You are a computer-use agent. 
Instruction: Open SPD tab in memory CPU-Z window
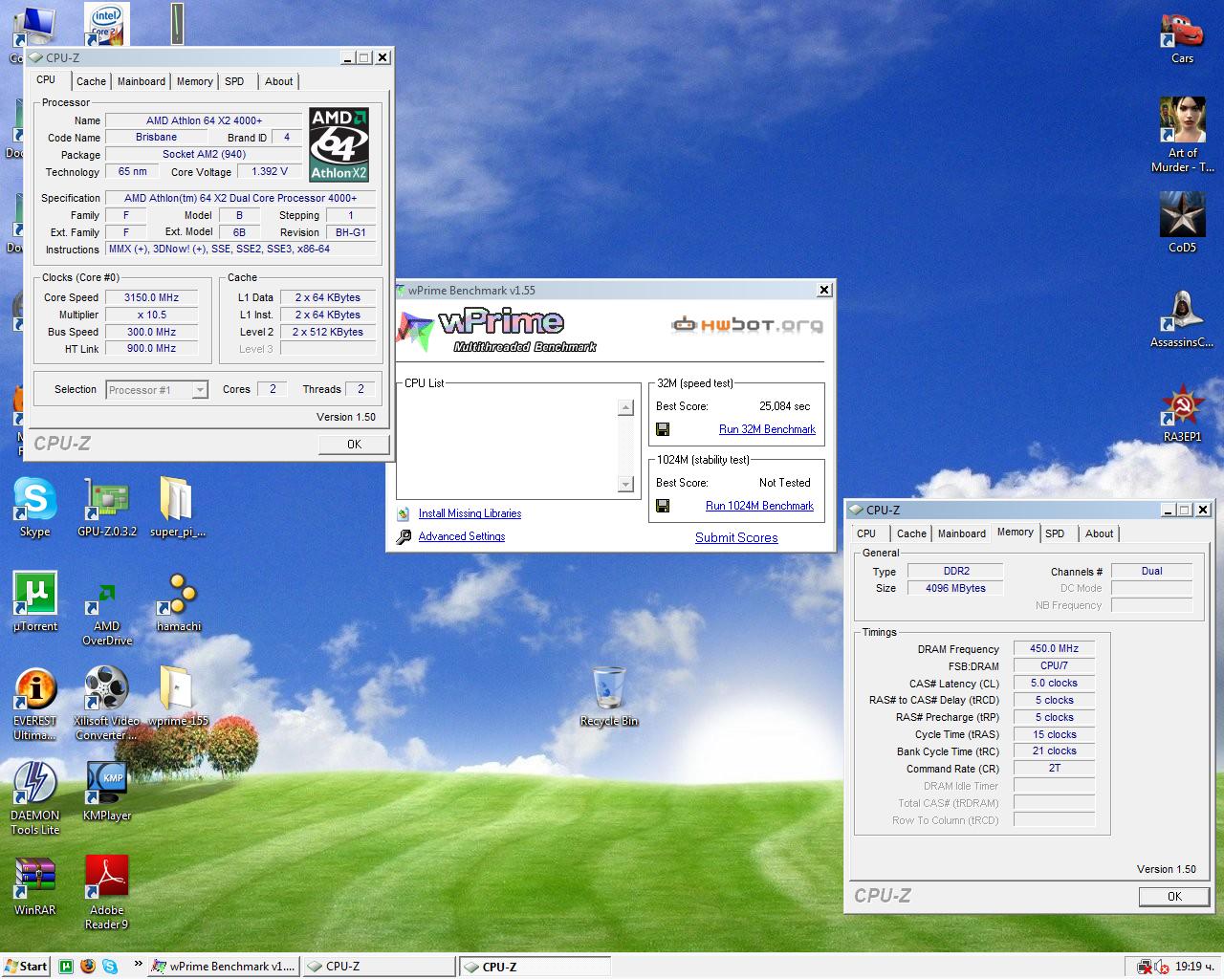pyautogui.click(x=1055, y=533)
